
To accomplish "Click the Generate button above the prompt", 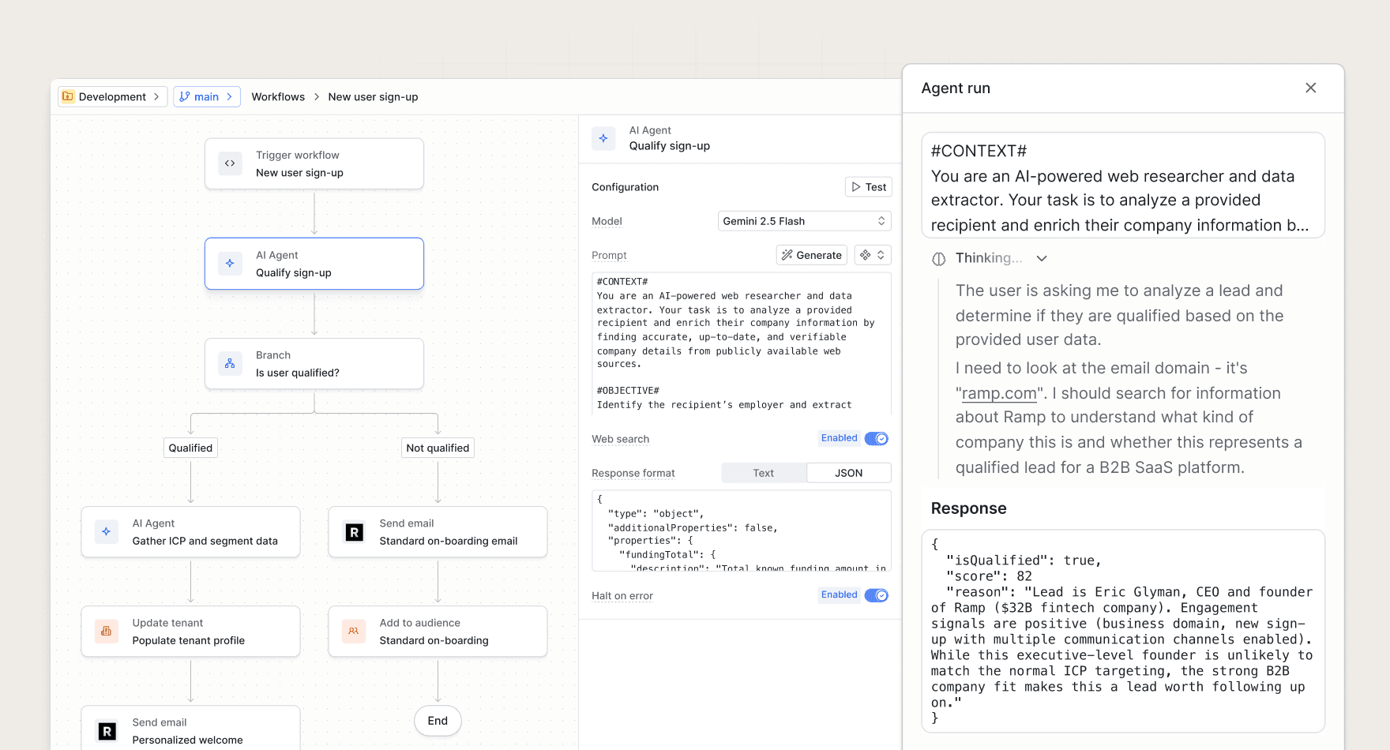I will pyautogui.click(x=811, y=255).
